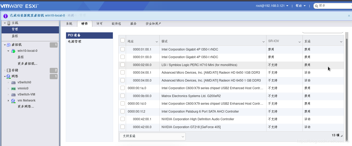The height and width of the screenshot is (146, 352).
Task: Click the networking globe icon in navigator
Action: tap(9, 77)
